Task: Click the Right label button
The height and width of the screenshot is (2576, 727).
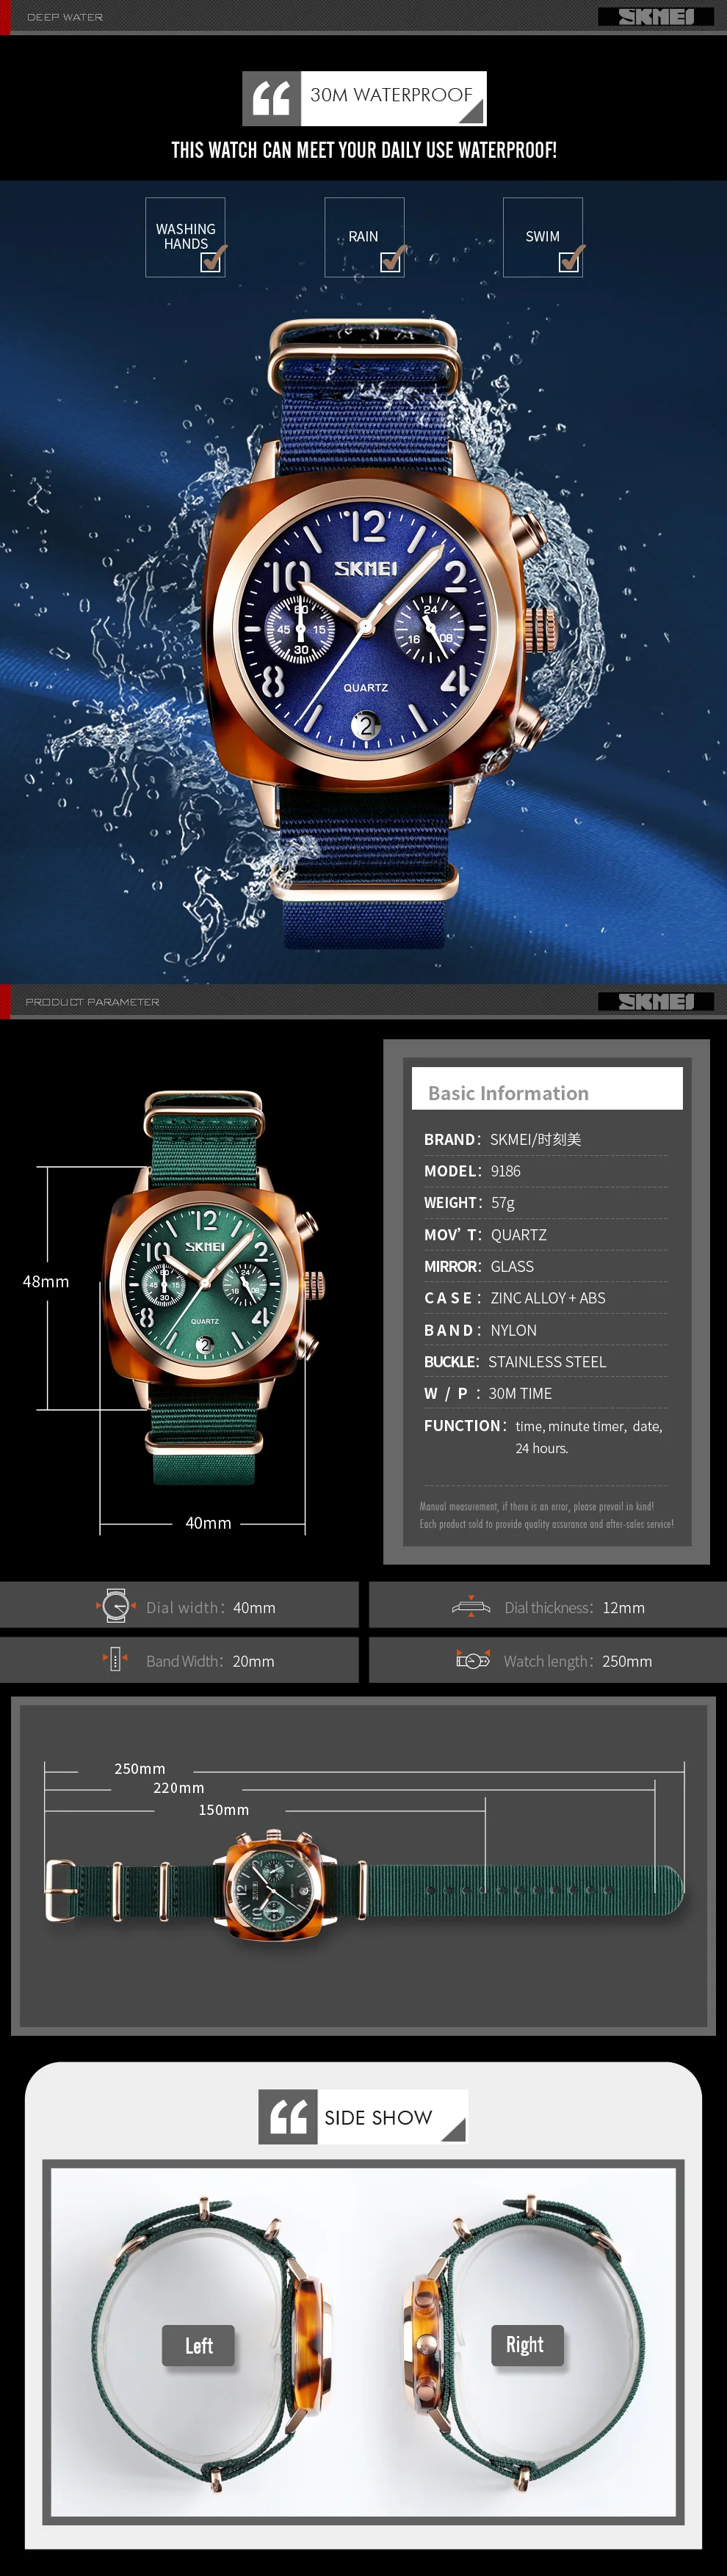Action: [527, 2345]
